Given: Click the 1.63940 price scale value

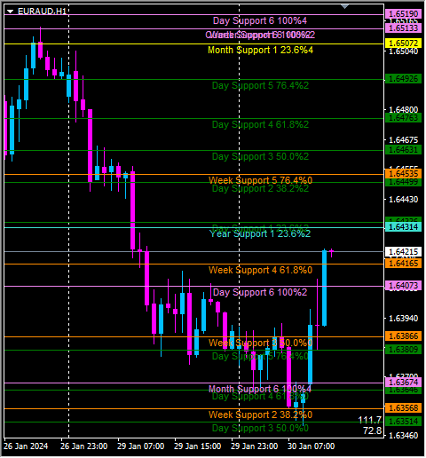Looking at the screenshot, I should click(404, 319).
